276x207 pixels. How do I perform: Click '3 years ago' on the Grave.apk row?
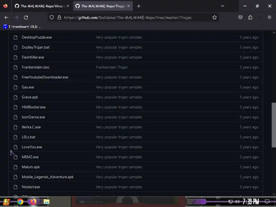(x=249, y=97)
